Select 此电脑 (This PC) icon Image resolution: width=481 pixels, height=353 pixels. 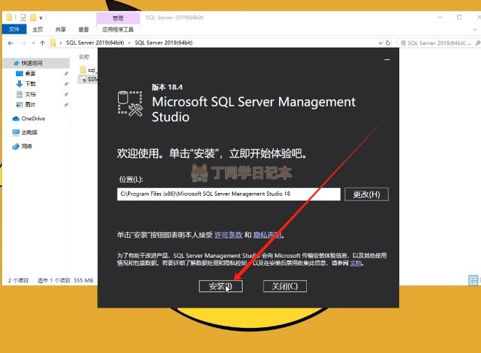coord(16,132)
